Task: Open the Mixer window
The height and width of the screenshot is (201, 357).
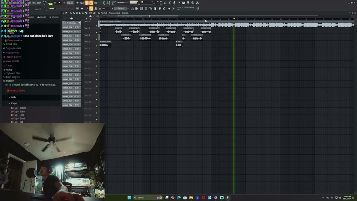Action: point(146,8)
